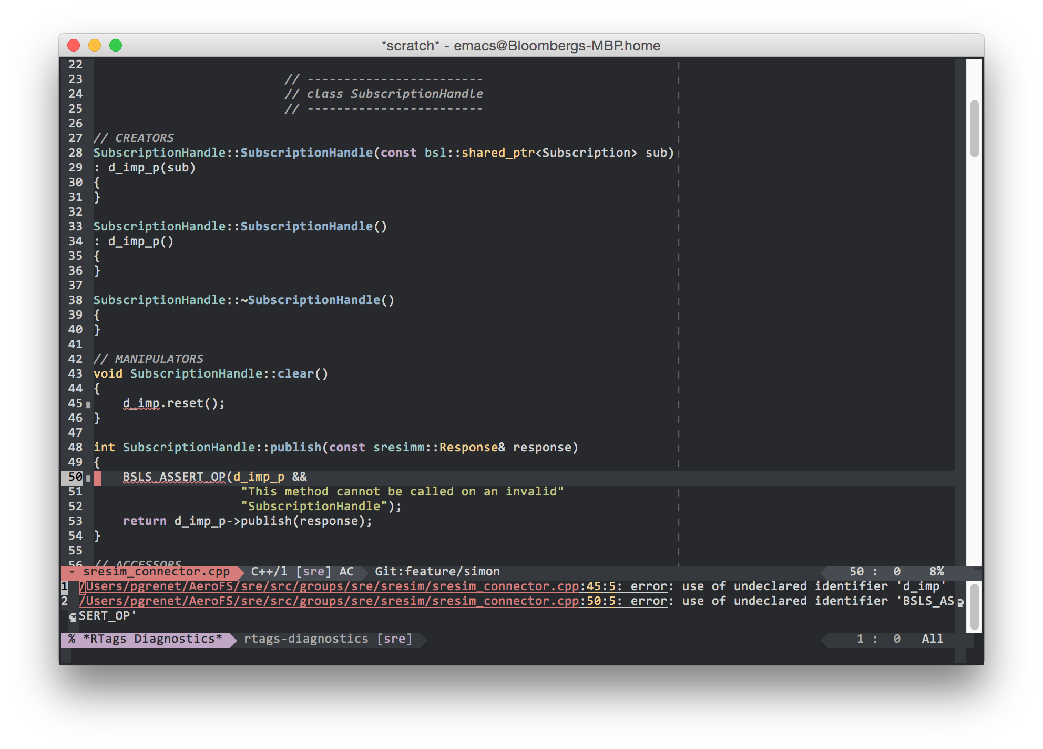Image resolution: width=1043 pixels, height=749 pixels.
Task: Click the '// MANIPULATORS' comment
Action: pos(148,359)
